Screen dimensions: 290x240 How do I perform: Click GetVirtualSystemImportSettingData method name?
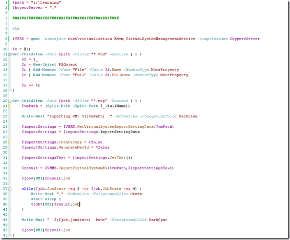click(115, 127)
